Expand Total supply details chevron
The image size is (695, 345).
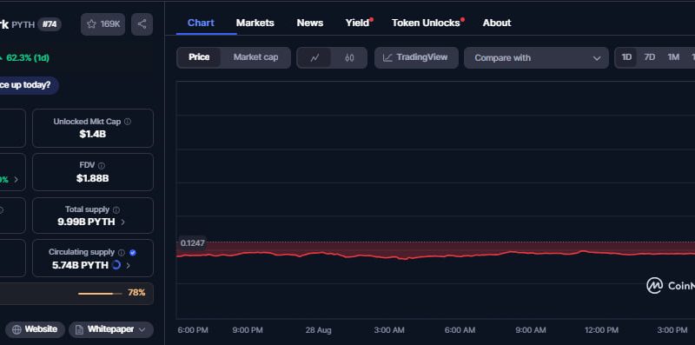tap(122, 222)
